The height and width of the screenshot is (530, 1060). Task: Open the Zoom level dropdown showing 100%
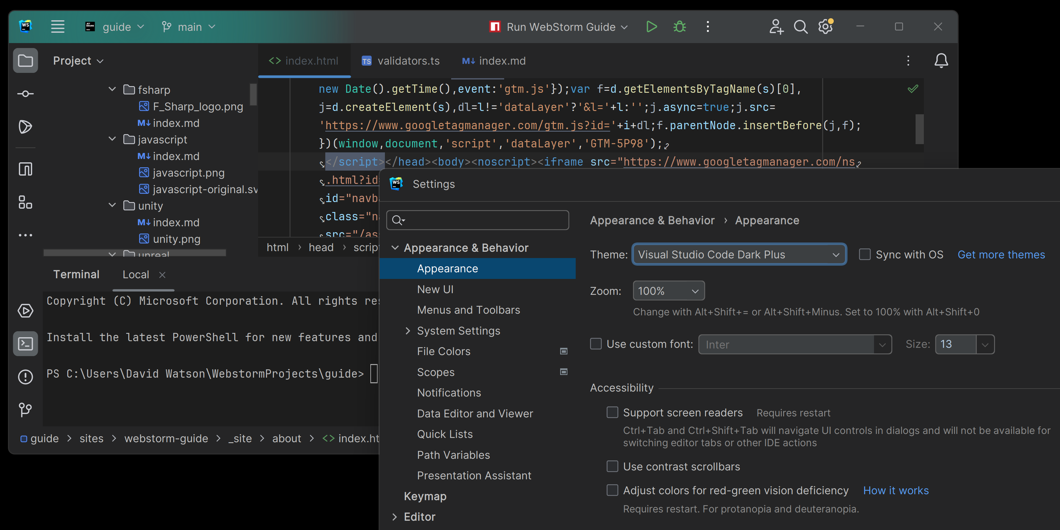click(x=666, y=291)
